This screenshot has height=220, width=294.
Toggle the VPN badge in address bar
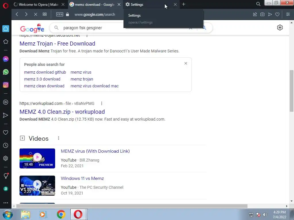(x=60, y=14)
